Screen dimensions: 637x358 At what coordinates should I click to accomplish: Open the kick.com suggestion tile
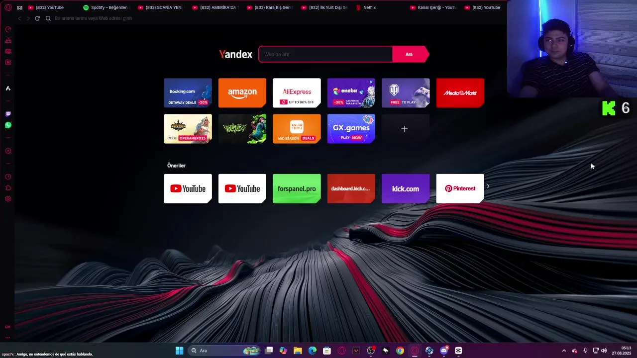point(406,188)
